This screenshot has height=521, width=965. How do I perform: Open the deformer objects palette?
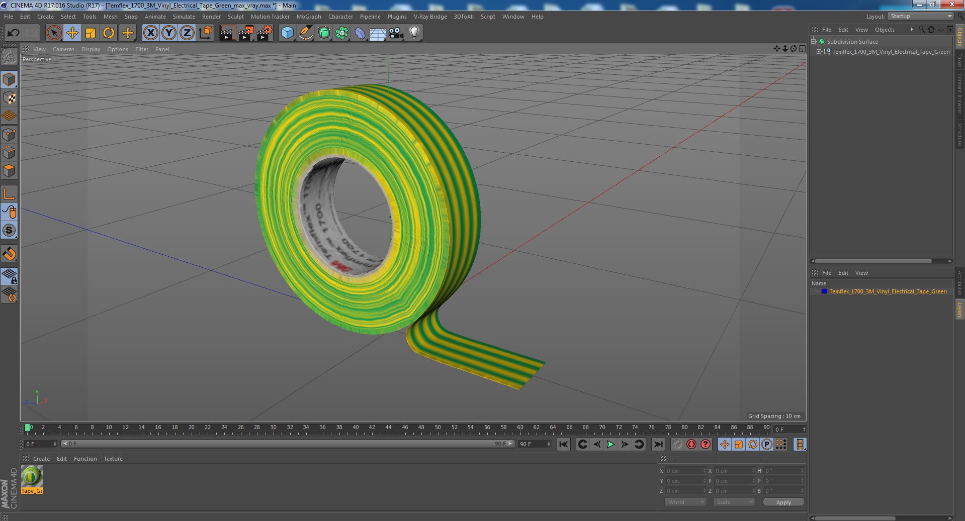point(360,33)
